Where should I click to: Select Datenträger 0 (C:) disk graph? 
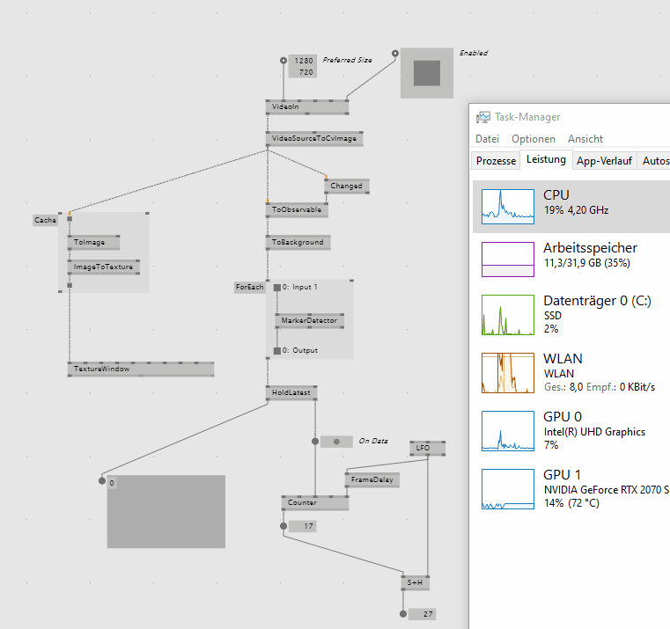(507, 314)
